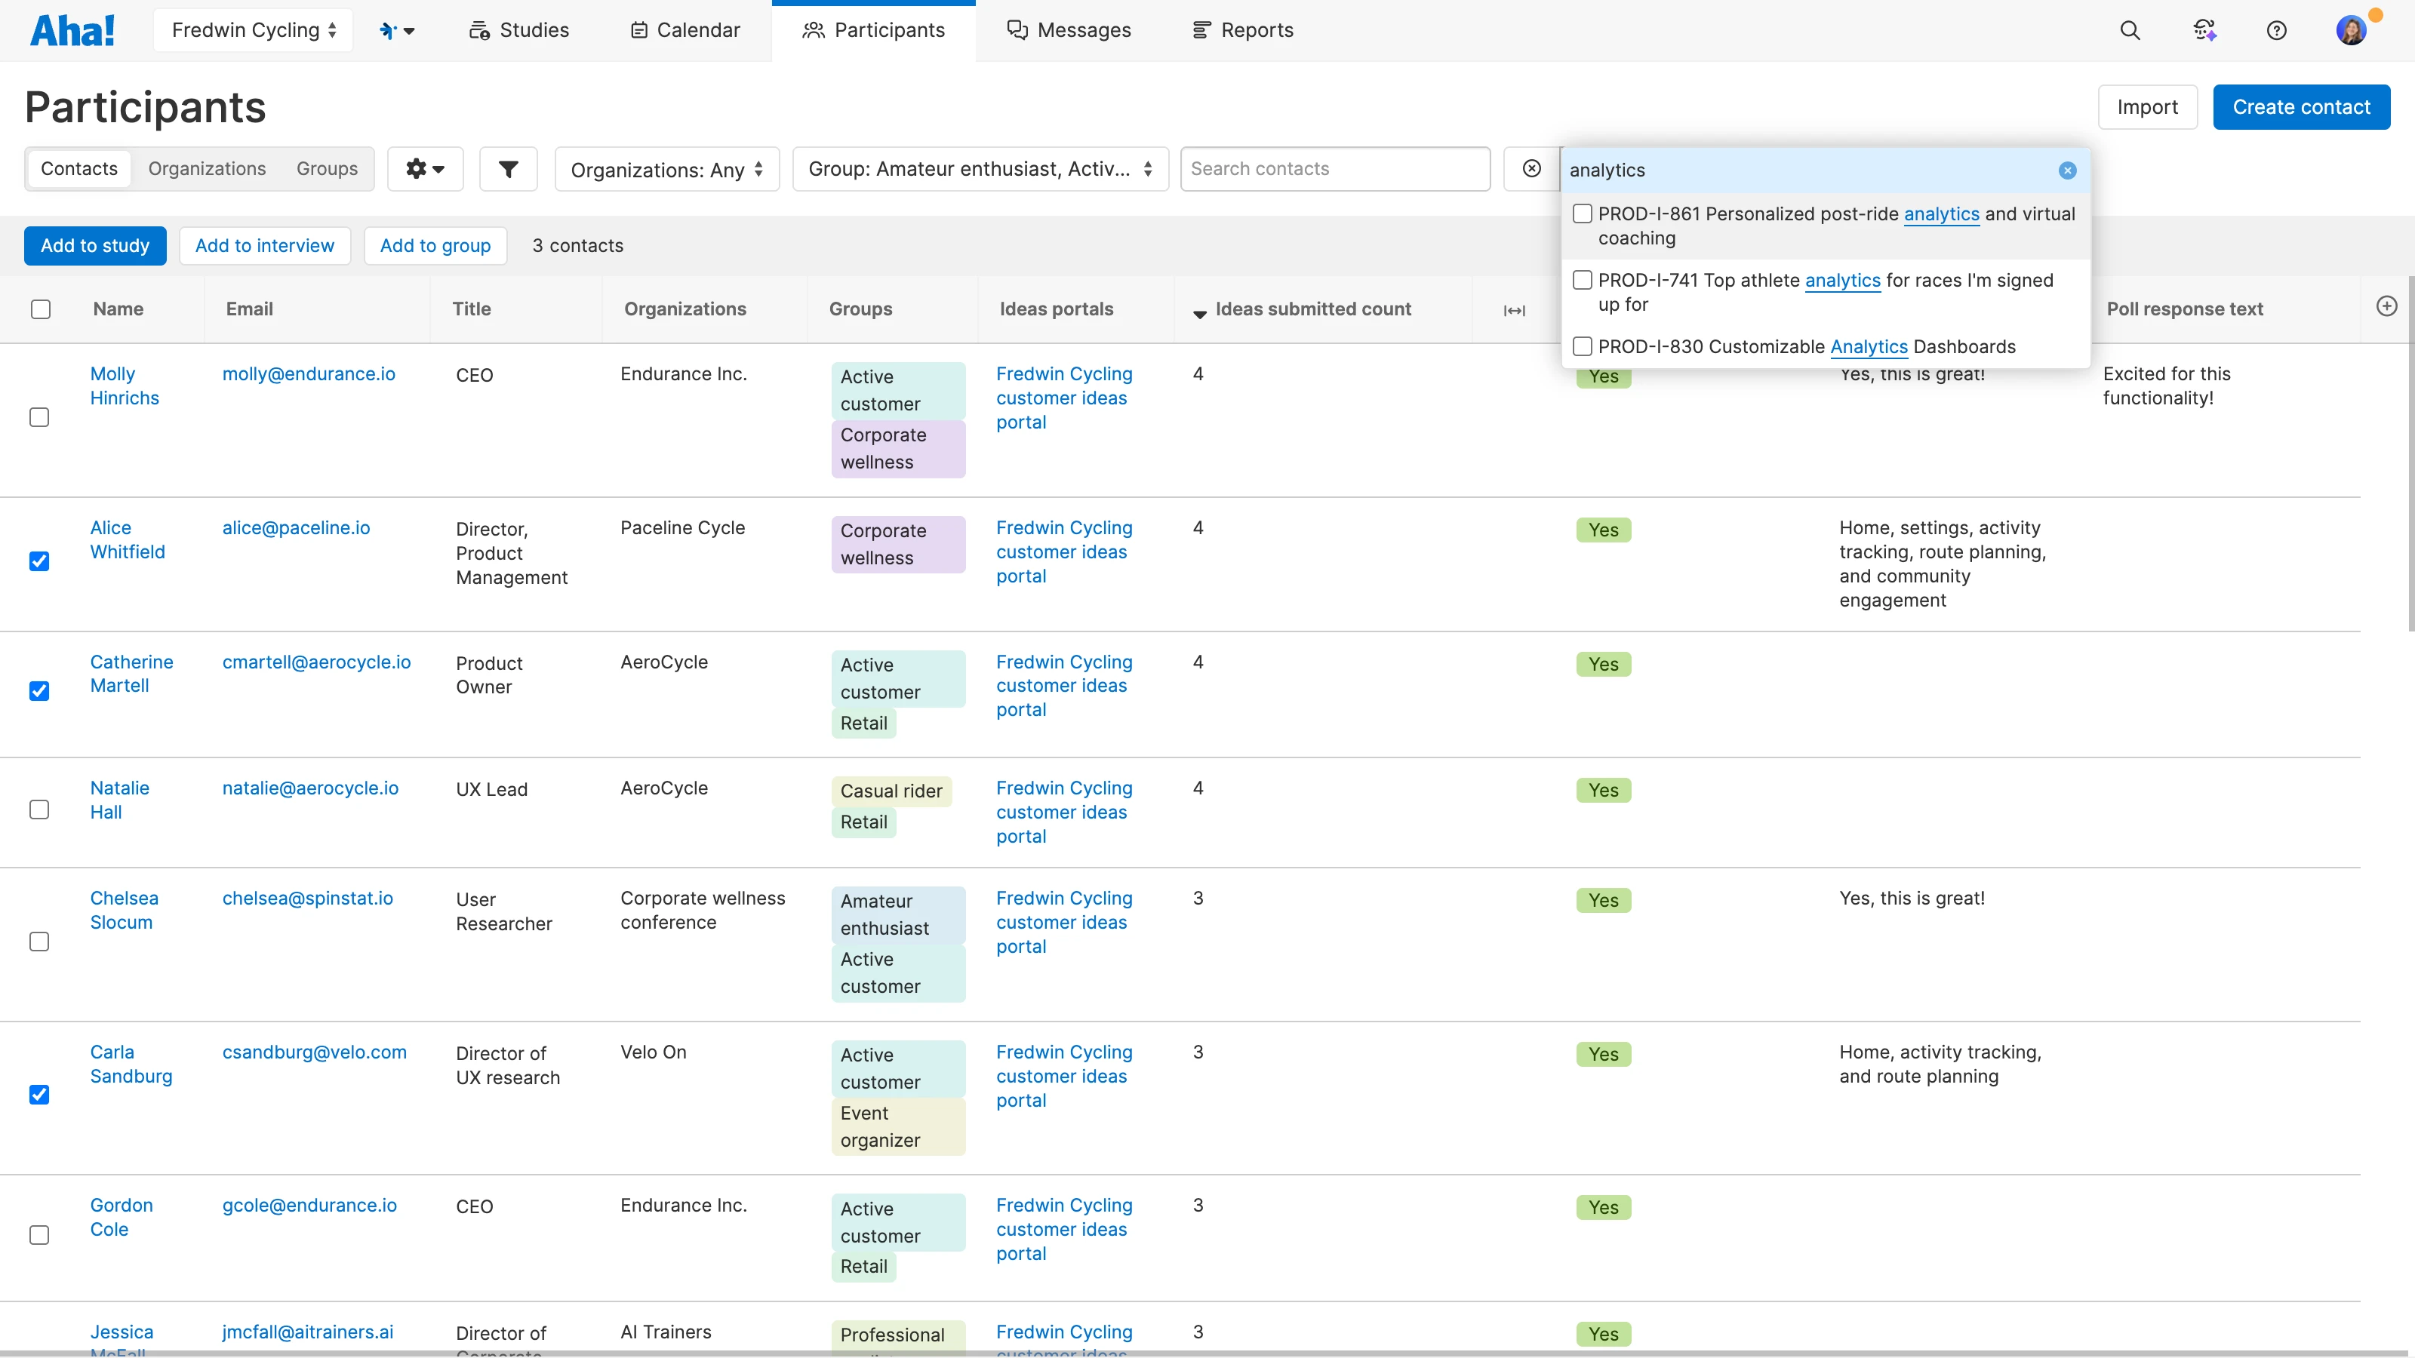Image resolution: width=2415 pixels, height=1358 pixels.
Task: Select Gordon Cole row checkbox
Action: click(39, 1234)
